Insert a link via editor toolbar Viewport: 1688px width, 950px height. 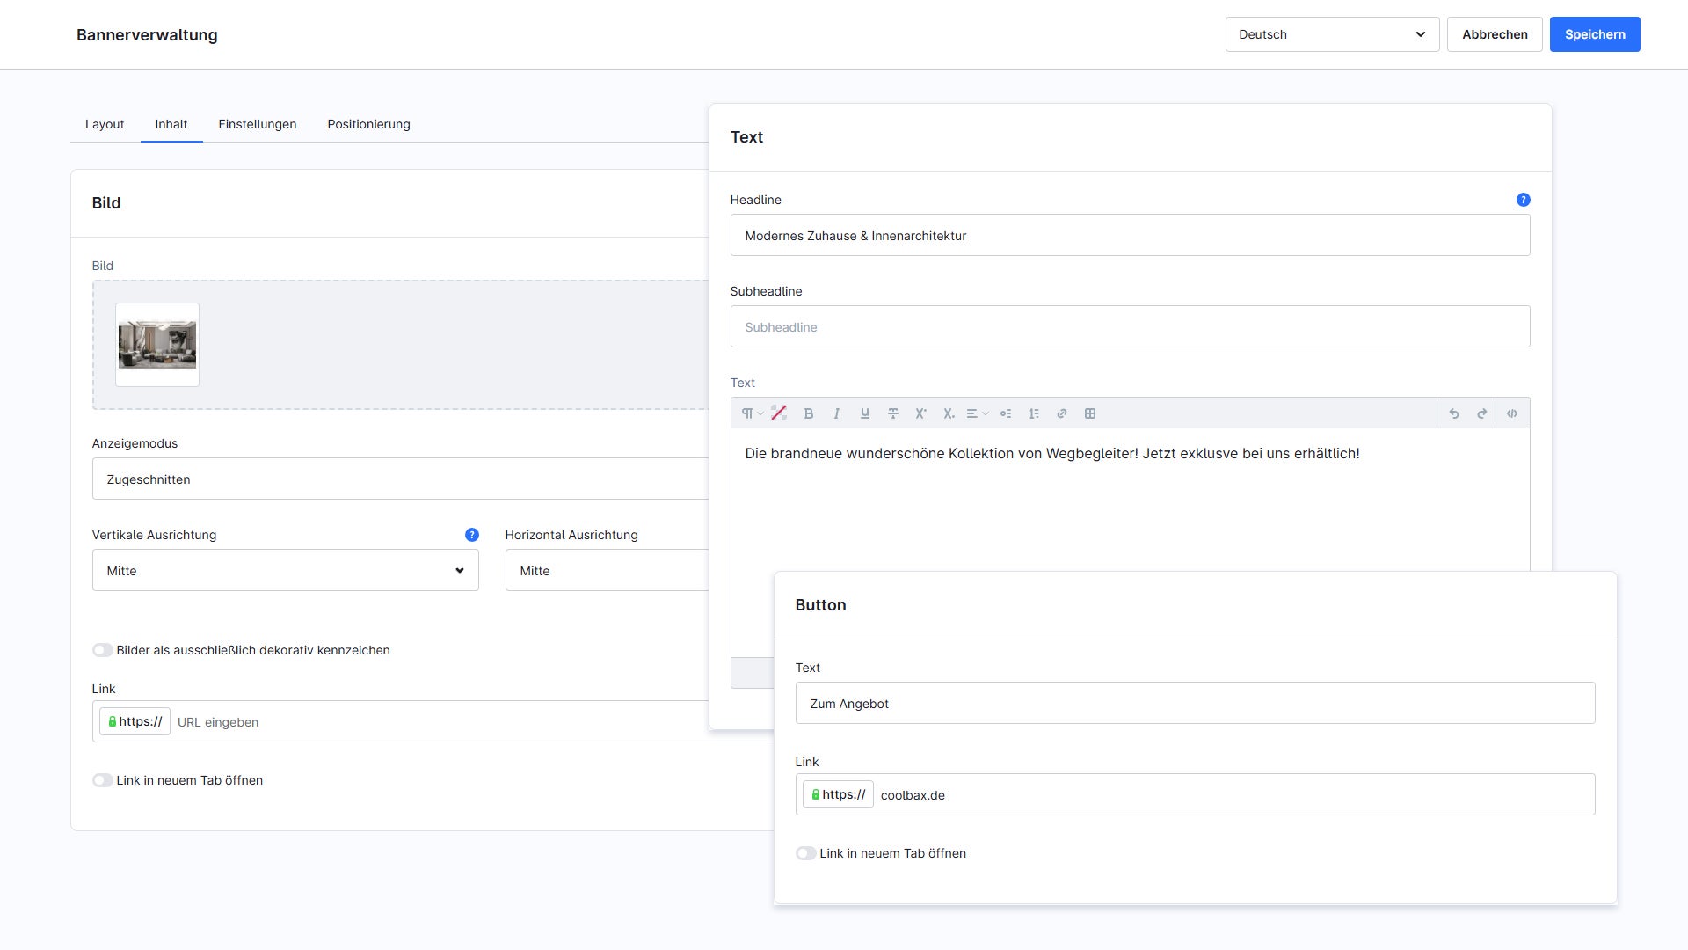click(1061, 413)
